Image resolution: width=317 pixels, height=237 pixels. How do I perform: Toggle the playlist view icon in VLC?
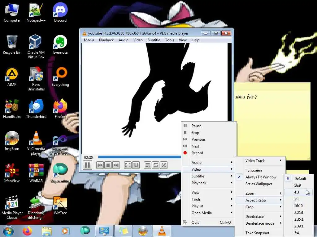coord(148,165)
